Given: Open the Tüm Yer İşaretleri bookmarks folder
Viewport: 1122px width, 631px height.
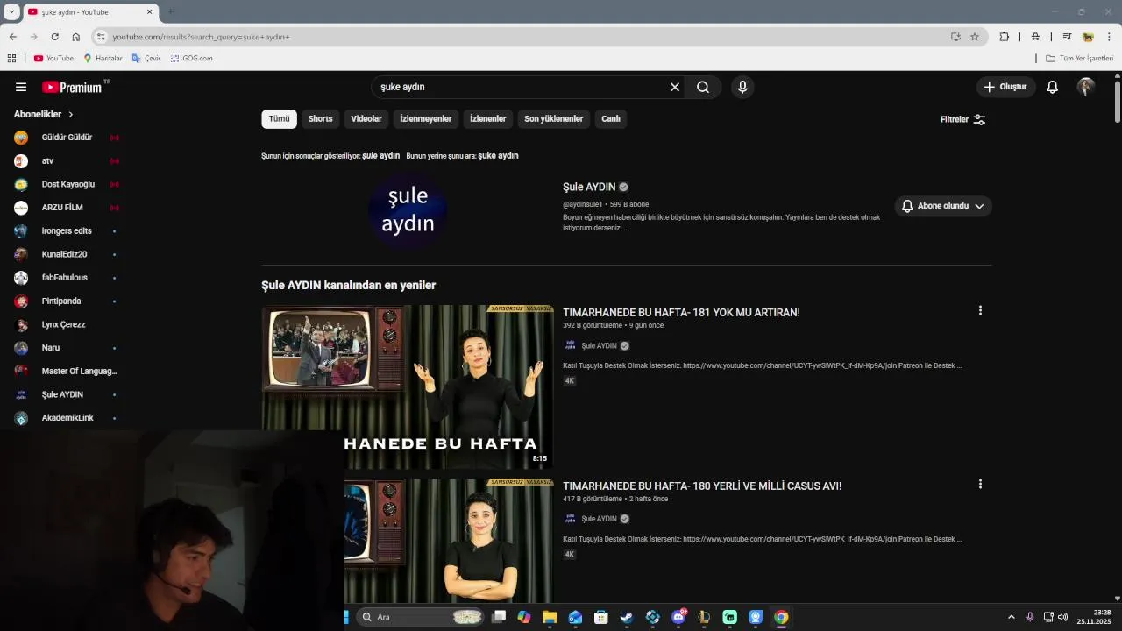Looking at the screenshot, I should coord(1080,58).
